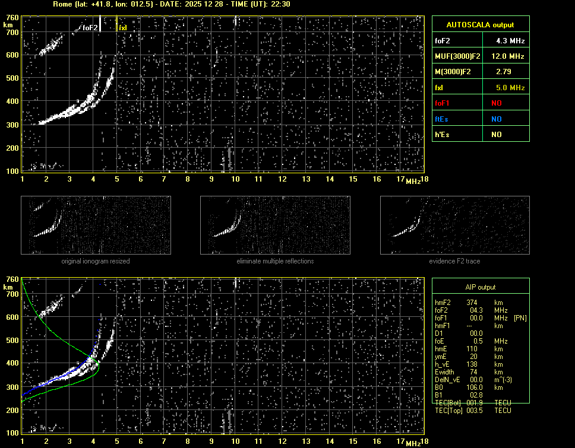Click the original ionogram resized thumbnail

(96, 225)
